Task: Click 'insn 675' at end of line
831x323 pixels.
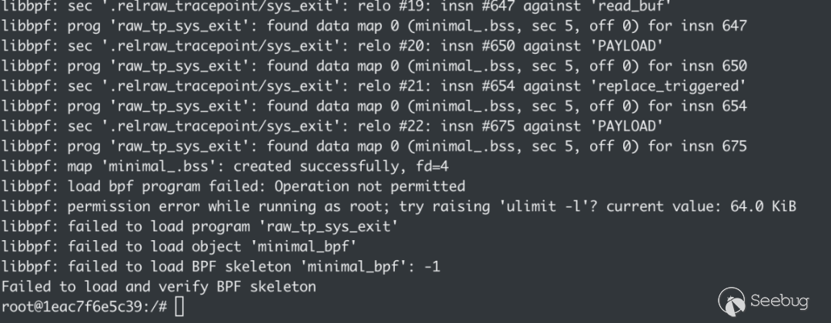Action: click(x=713, y=146)
